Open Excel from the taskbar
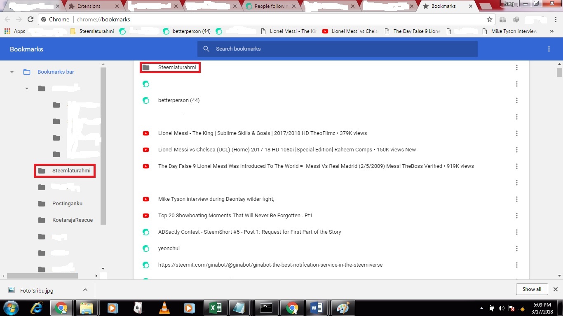This screenshot has height=316, width=563. (x=216, y=308)
